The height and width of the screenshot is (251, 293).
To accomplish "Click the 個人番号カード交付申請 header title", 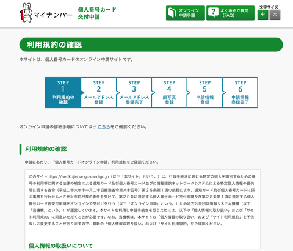I will pos(97,13).
